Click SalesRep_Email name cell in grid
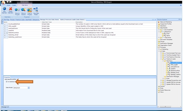The height and width of the screenshot is (111, 183). pyautogui.click(x=25, y=35)
